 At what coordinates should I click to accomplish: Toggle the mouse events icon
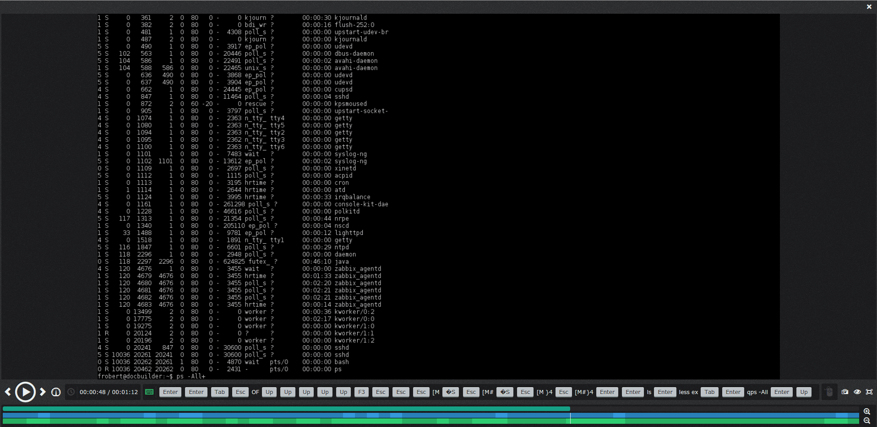click(x=829, y=392)
